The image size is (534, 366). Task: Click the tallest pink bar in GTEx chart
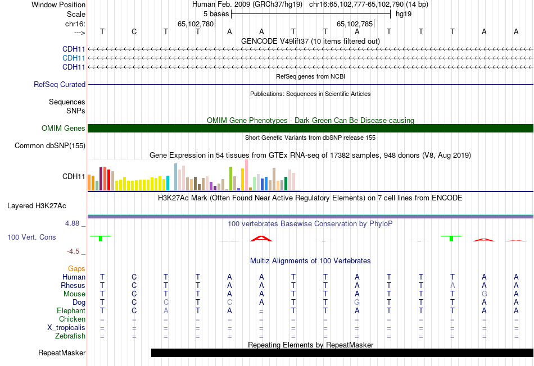(246, 175)
